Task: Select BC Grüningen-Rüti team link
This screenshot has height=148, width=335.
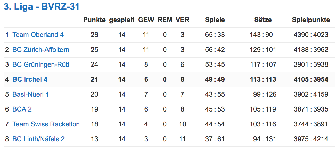Action: (41, 64)
